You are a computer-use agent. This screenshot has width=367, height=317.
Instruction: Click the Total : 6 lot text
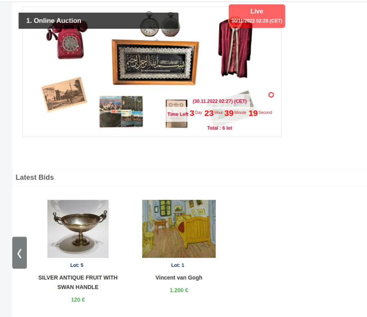click(219, 128)
